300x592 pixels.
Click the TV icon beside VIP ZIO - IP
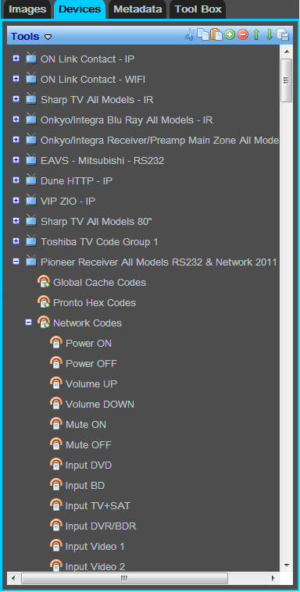point(31,200)
